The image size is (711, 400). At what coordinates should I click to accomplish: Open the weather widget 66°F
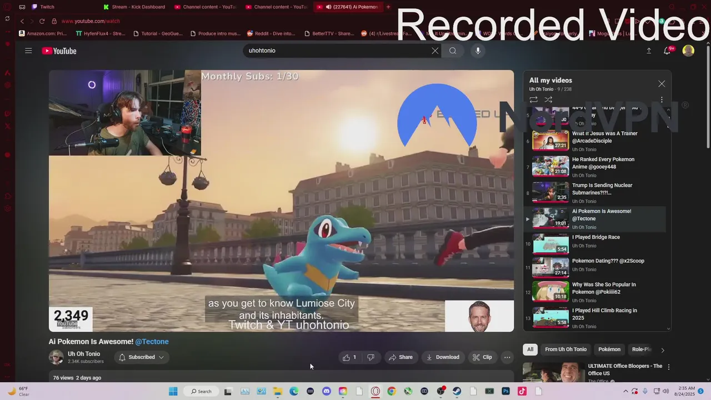pyautogui.click(x=18, y=391)
